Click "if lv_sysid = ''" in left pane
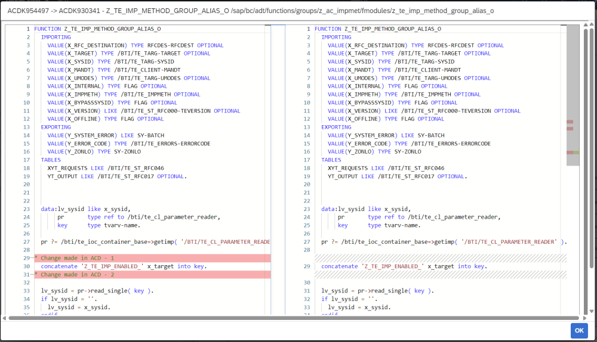Screen dimensions: 597x342 coord(69,299)
